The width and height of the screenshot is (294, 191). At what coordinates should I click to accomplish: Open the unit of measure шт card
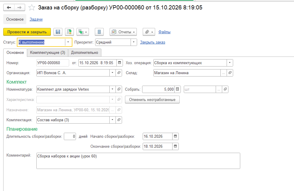coord(225,89)
